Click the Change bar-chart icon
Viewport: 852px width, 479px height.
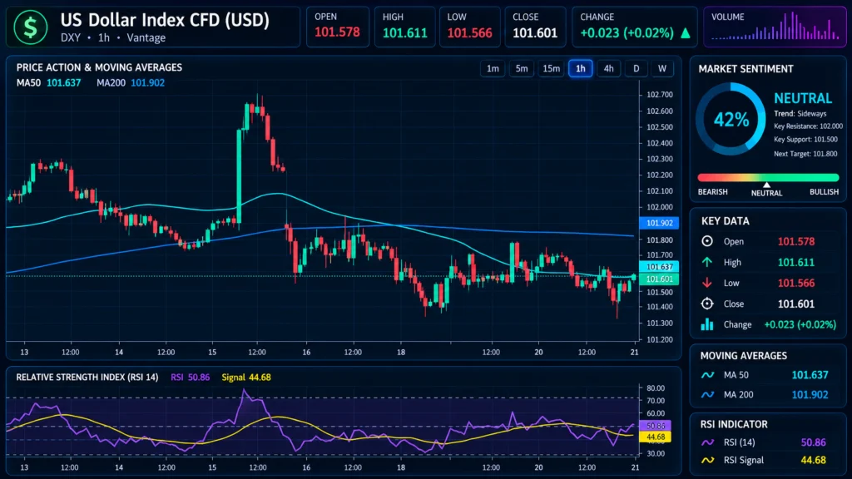click(x=707, y=324)
